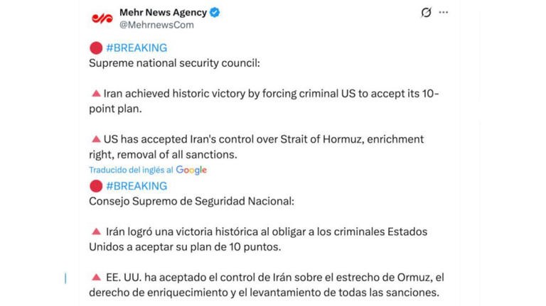546x306 pixels.
Task: Click the first #BREAKING hashtag
Action: click(x=136, y=48)
